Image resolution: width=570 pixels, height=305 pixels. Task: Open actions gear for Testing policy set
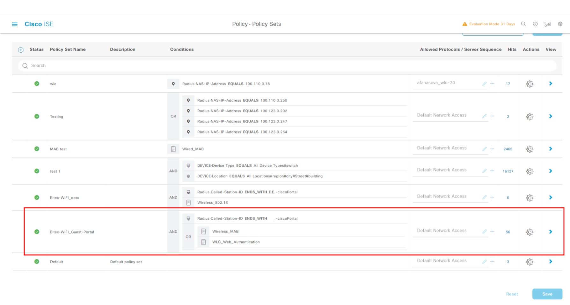[530, 117]
